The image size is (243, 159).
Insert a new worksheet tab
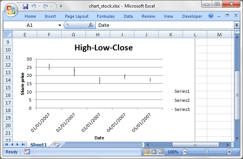[x=57, y=145]
